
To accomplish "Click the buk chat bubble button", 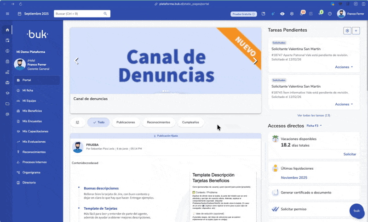I will (x=357, y=211).
